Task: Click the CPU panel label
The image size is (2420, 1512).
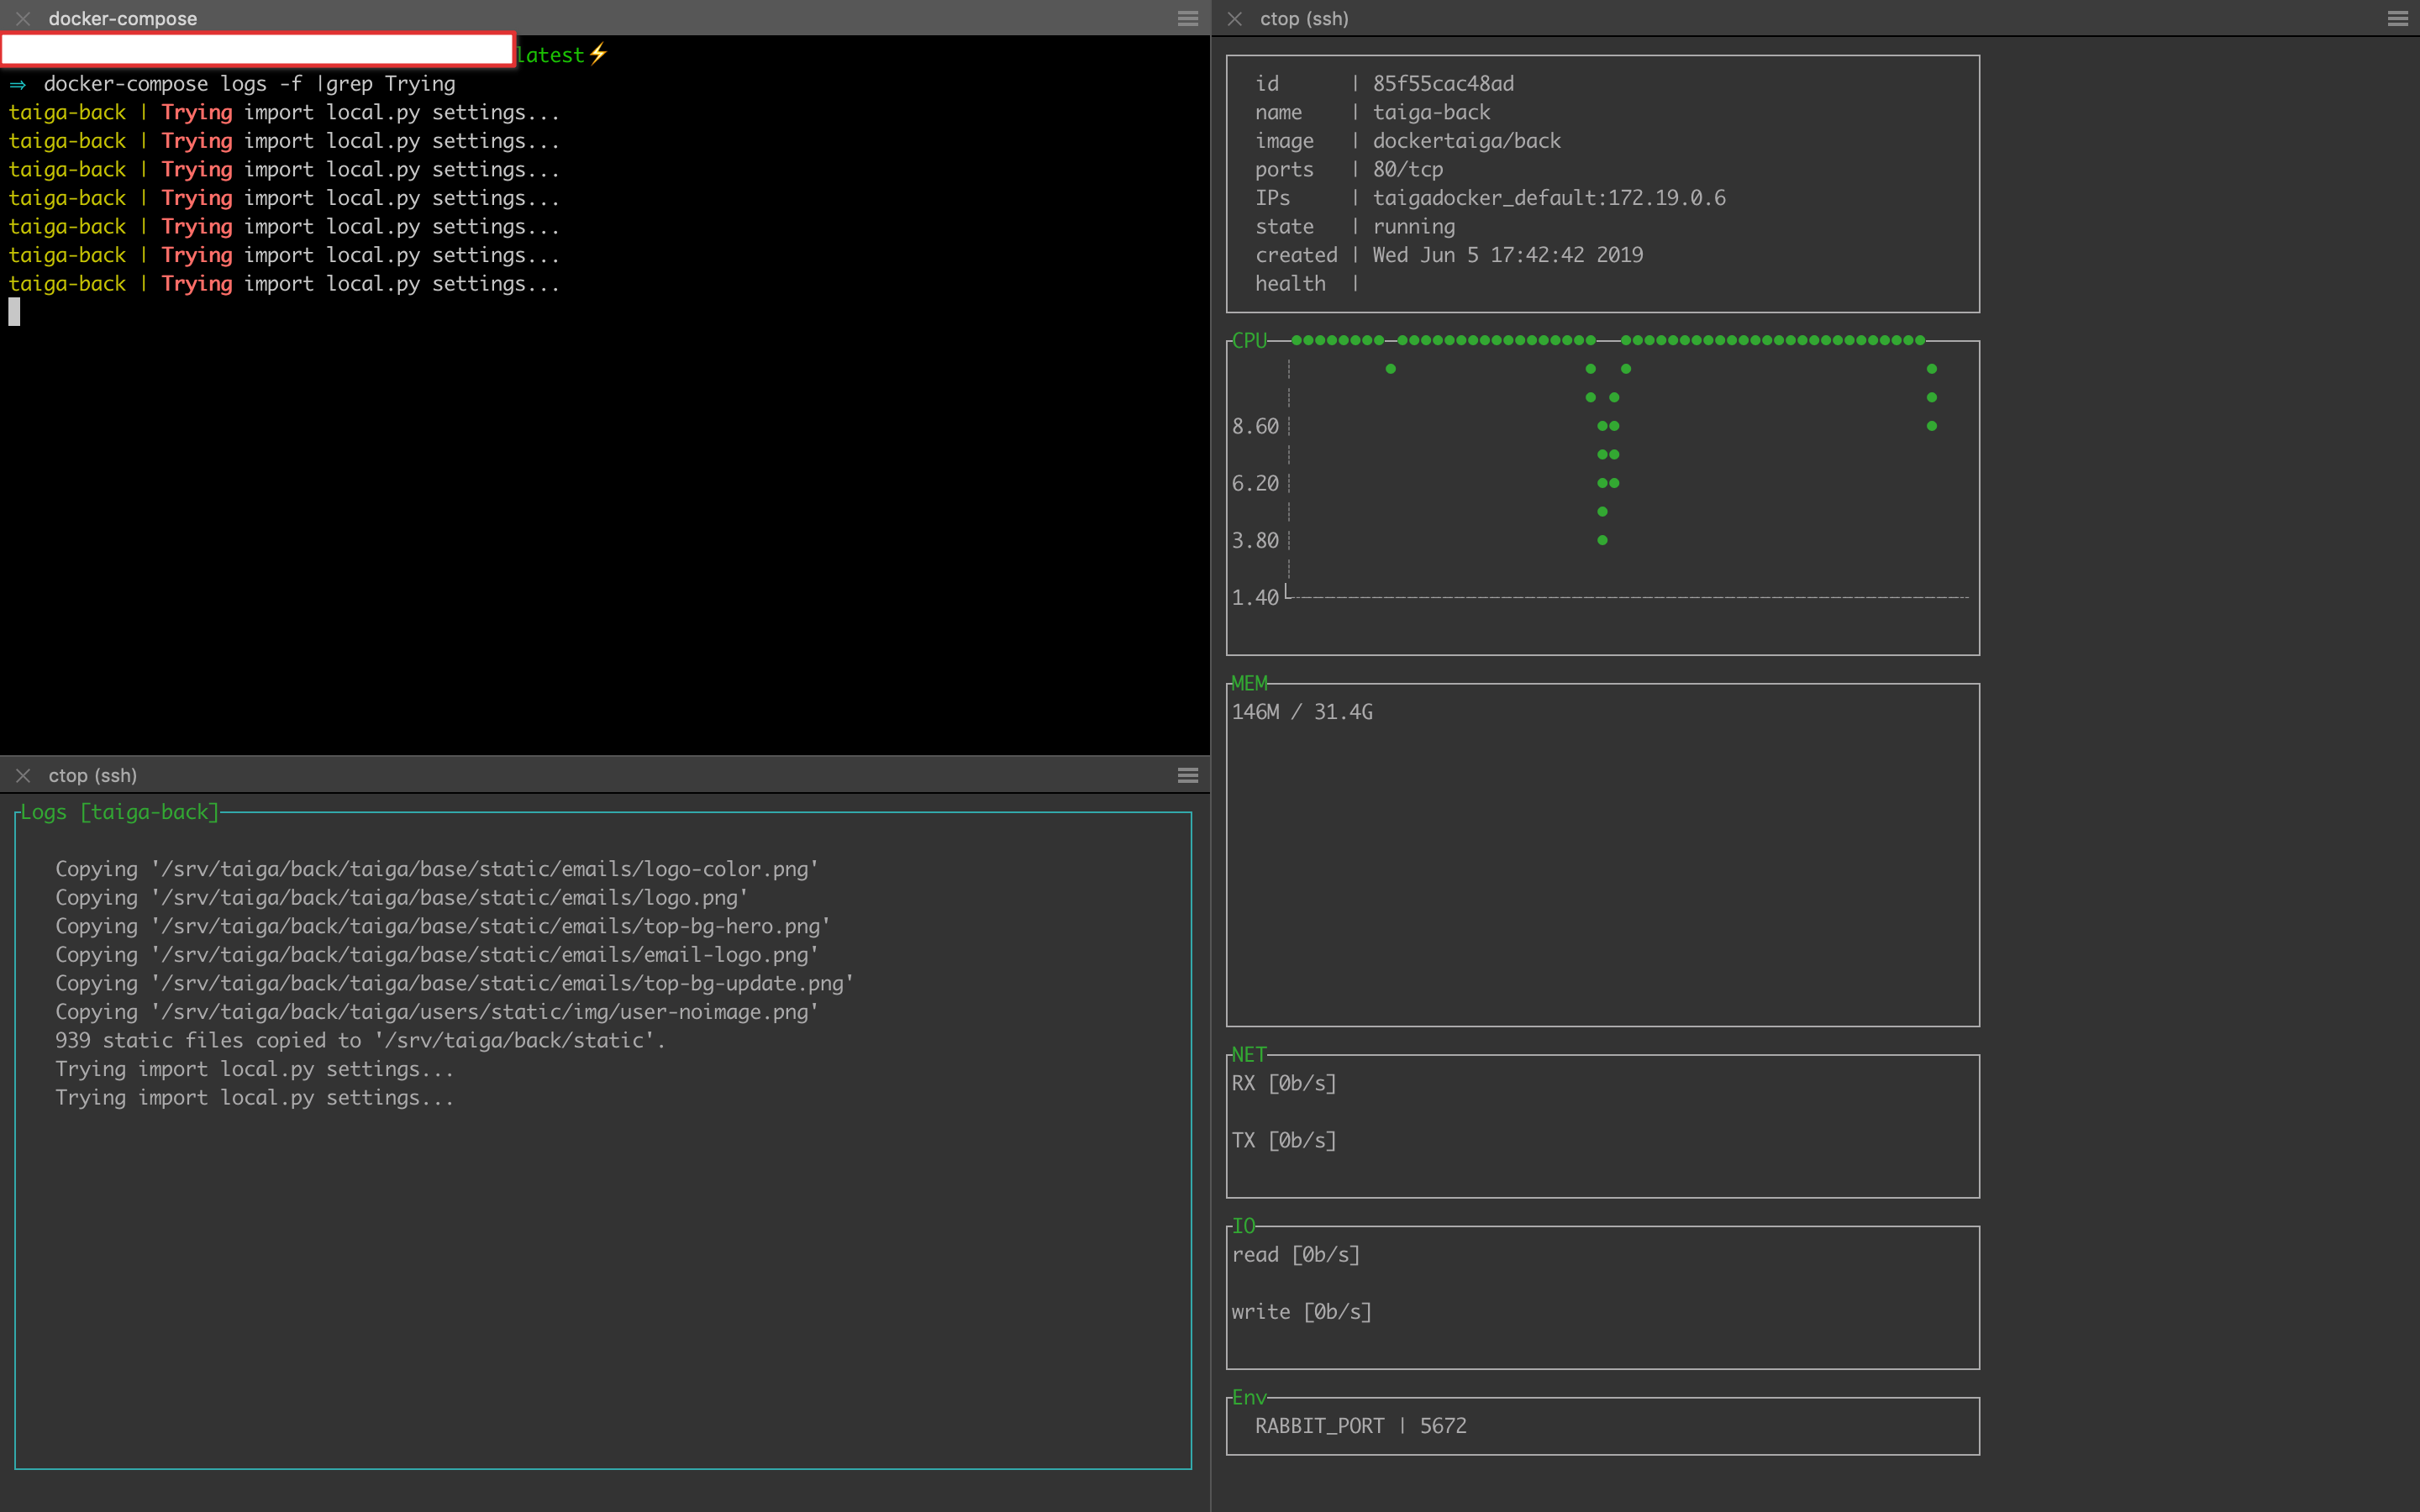Action: [x=1249, y=340]
